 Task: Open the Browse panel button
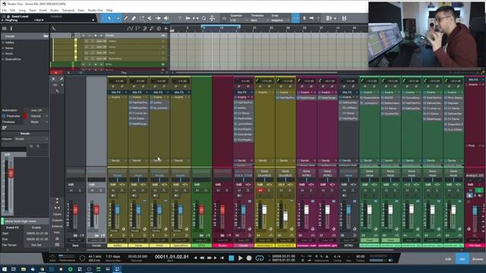[478, 259]
